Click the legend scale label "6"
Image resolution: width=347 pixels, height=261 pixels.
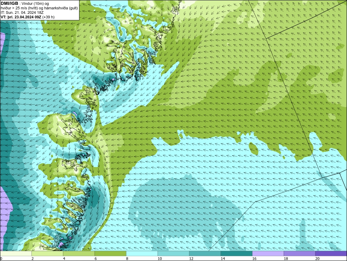[x=96, y=259]
